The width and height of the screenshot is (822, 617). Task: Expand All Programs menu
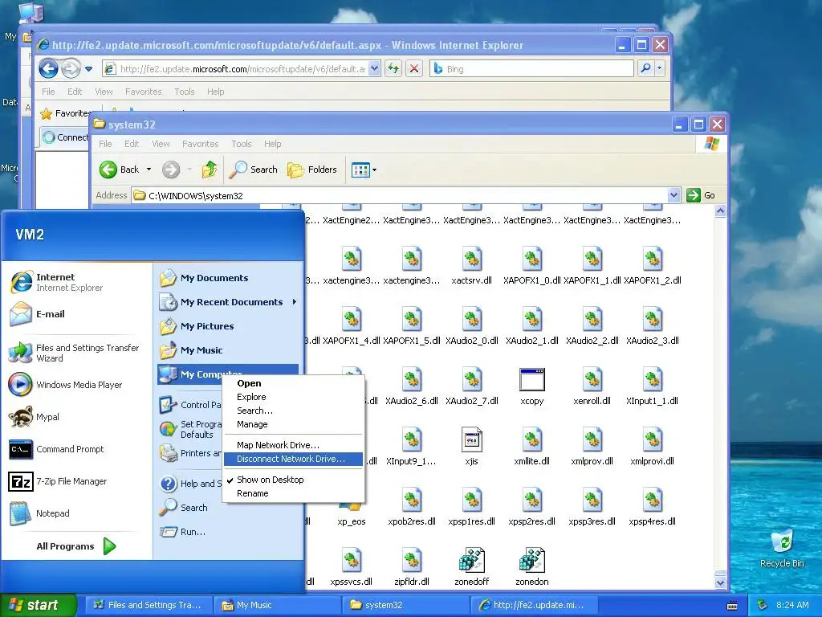[76, 546]
